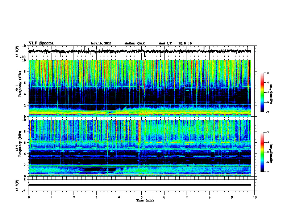The height and width of the screenshot is (221, 287).
Task: Click the 'station=GAK' header label
Action: point(135,43)
